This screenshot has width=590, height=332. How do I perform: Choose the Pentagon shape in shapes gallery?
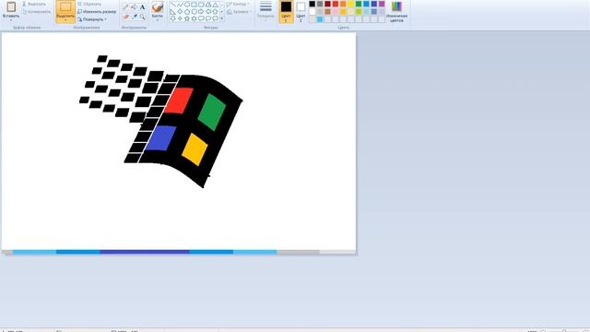[x=187, y=12]
